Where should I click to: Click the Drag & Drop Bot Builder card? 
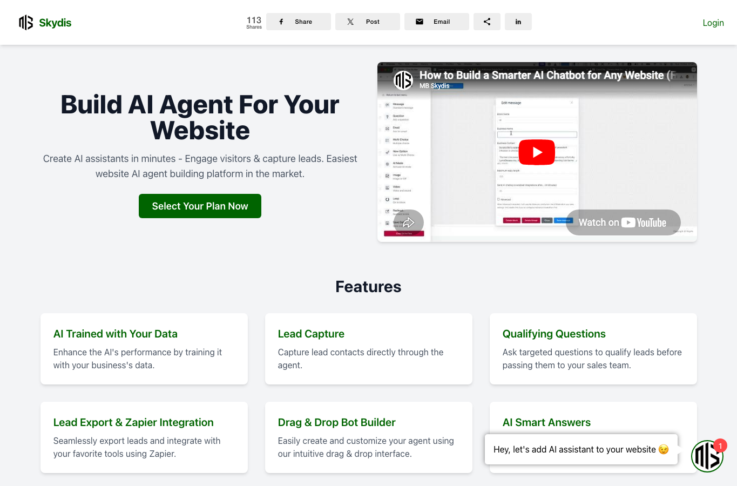tap(369, 437)
